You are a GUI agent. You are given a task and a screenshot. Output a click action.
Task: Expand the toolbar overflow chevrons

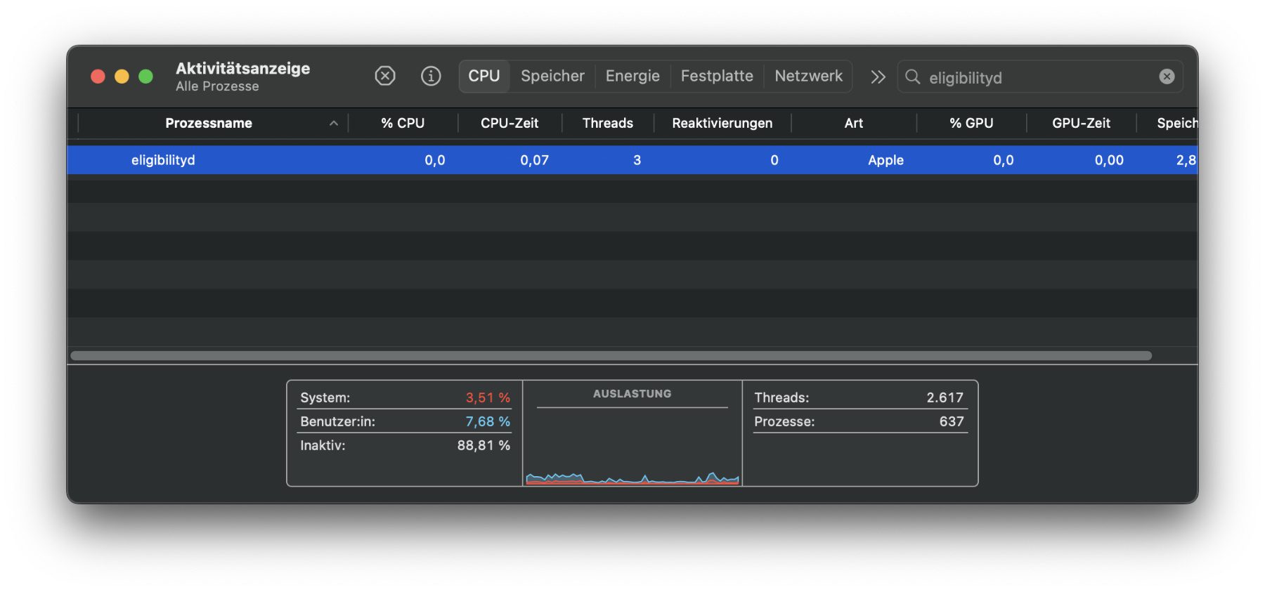pos(878,77)
